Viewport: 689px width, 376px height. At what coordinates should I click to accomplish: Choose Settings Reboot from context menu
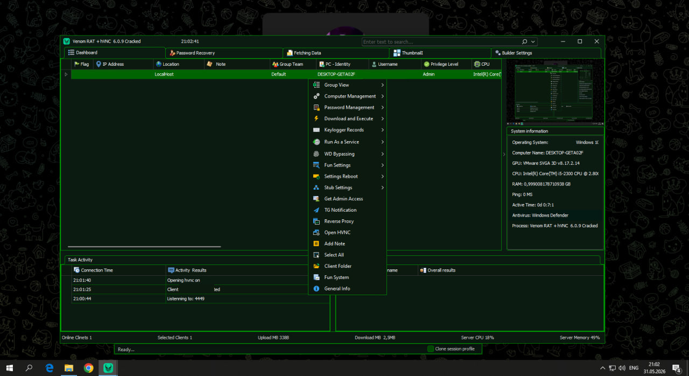[347, 177]
